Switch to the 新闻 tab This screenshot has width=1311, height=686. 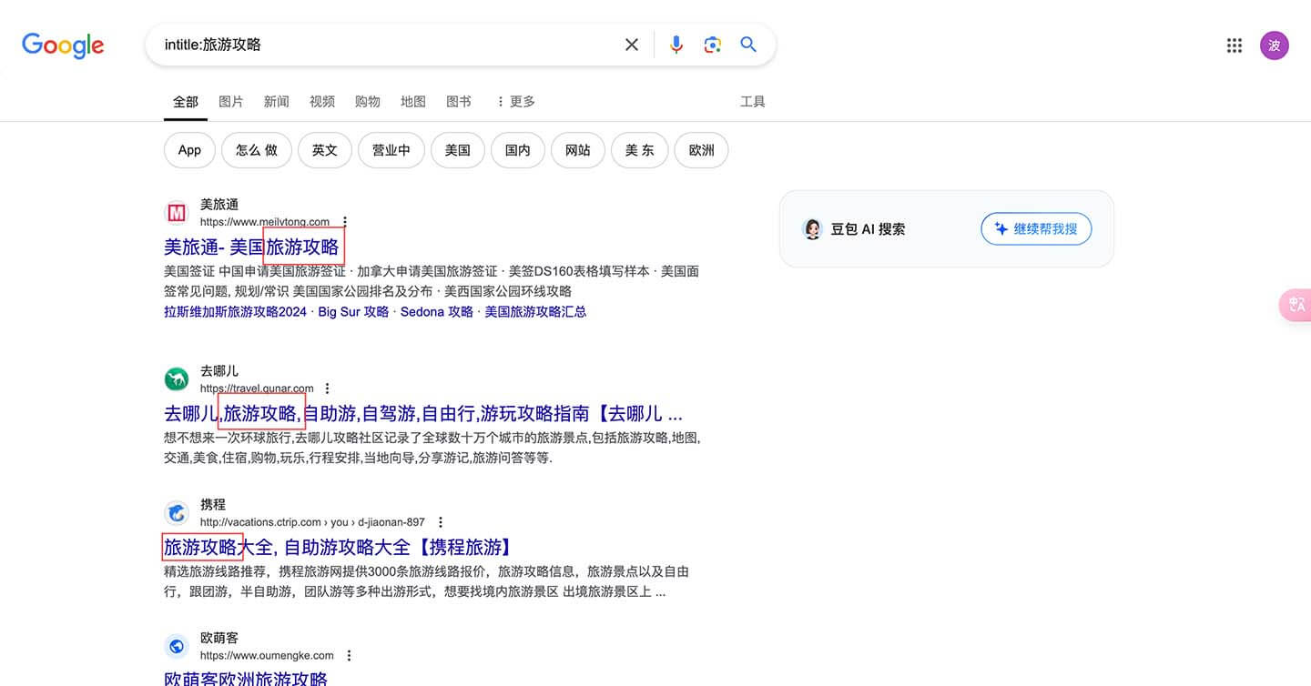[x=277, y=101]
